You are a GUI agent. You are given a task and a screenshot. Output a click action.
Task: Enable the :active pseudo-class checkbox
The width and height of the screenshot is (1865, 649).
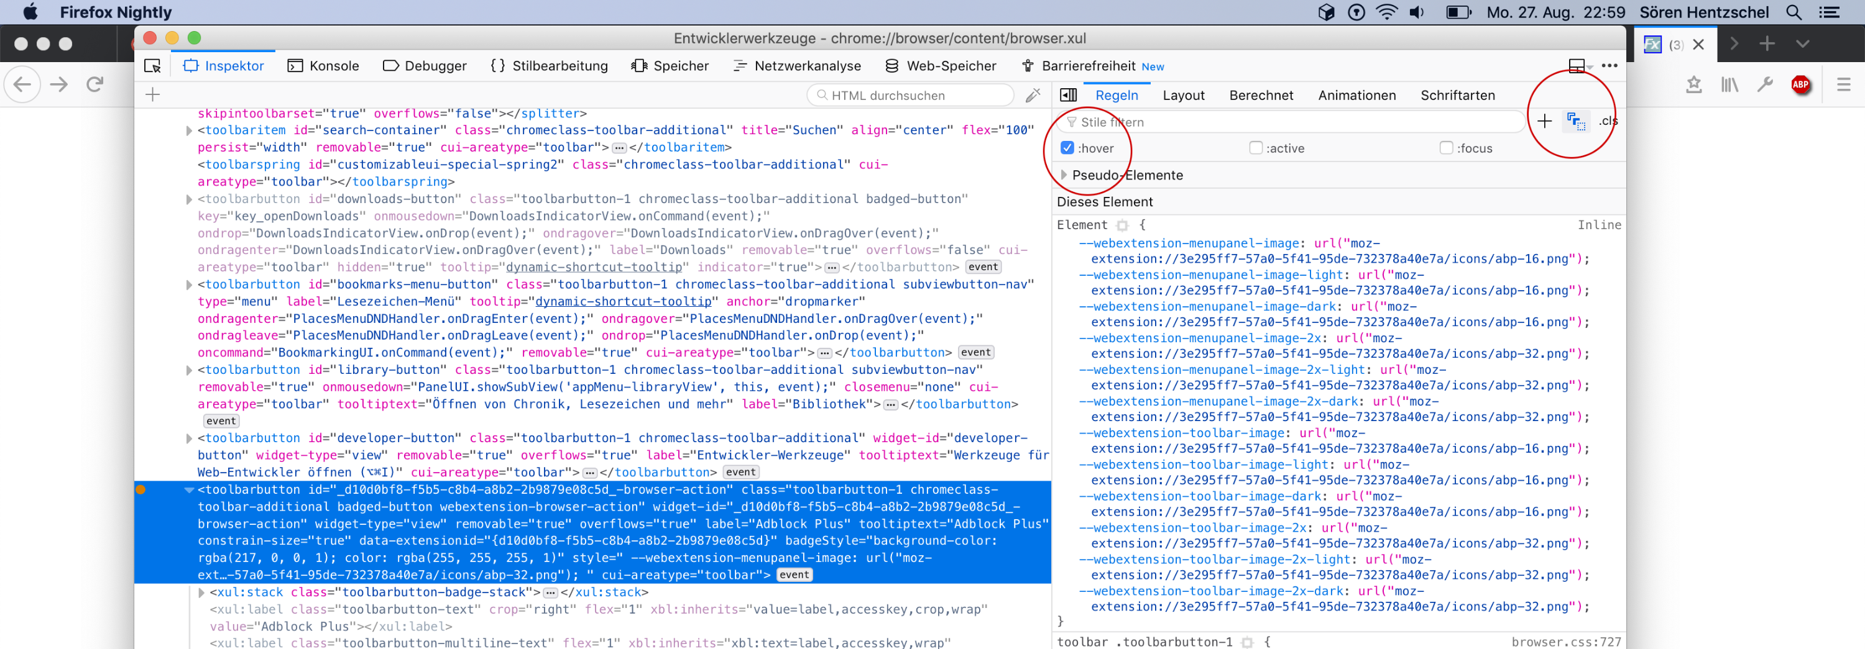tap(1256, 148)
